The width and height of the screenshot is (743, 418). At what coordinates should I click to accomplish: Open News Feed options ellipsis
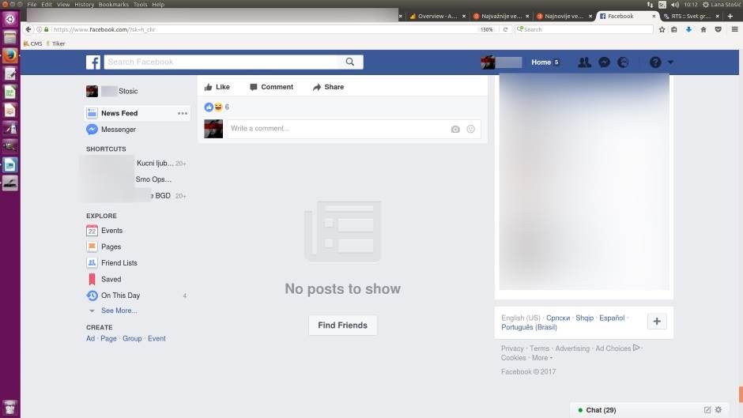pos(183,113)
